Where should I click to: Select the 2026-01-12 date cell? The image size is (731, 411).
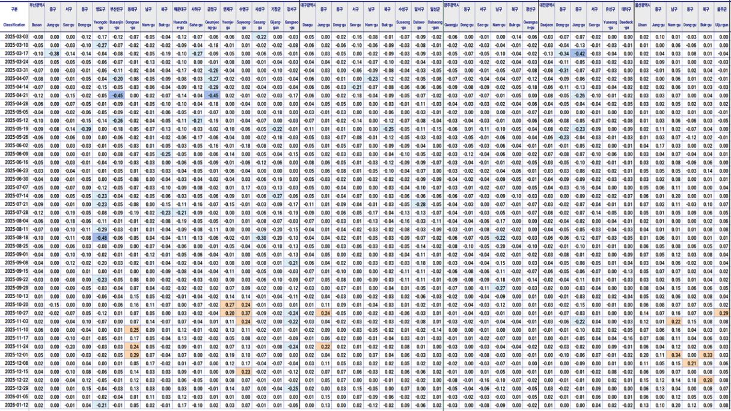(x=14, y=405)
